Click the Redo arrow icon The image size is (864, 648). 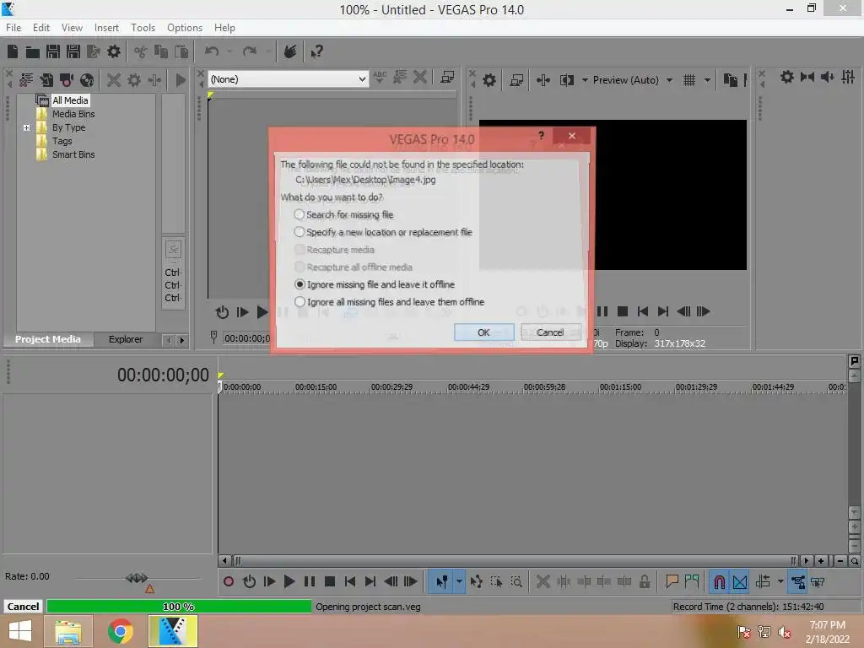pos(250,51)
